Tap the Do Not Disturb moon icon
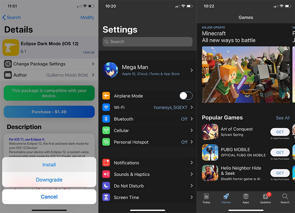 coord(106,186)
